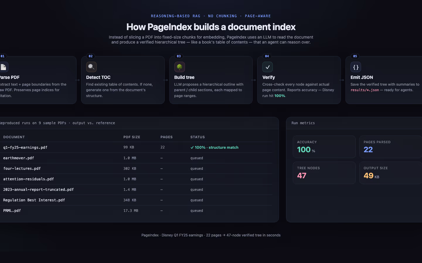Click the Detect TOC heading
The height and width of the screenshot is (263, 422).
(x=98, y=77)
